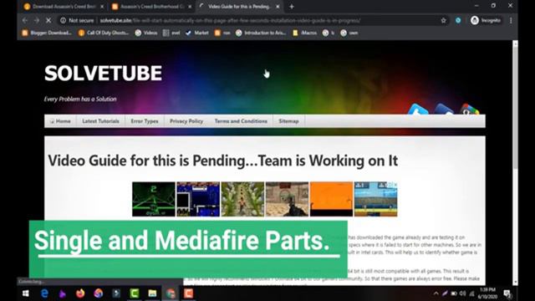Open the volume control in system tray

(x=462, y=293)
